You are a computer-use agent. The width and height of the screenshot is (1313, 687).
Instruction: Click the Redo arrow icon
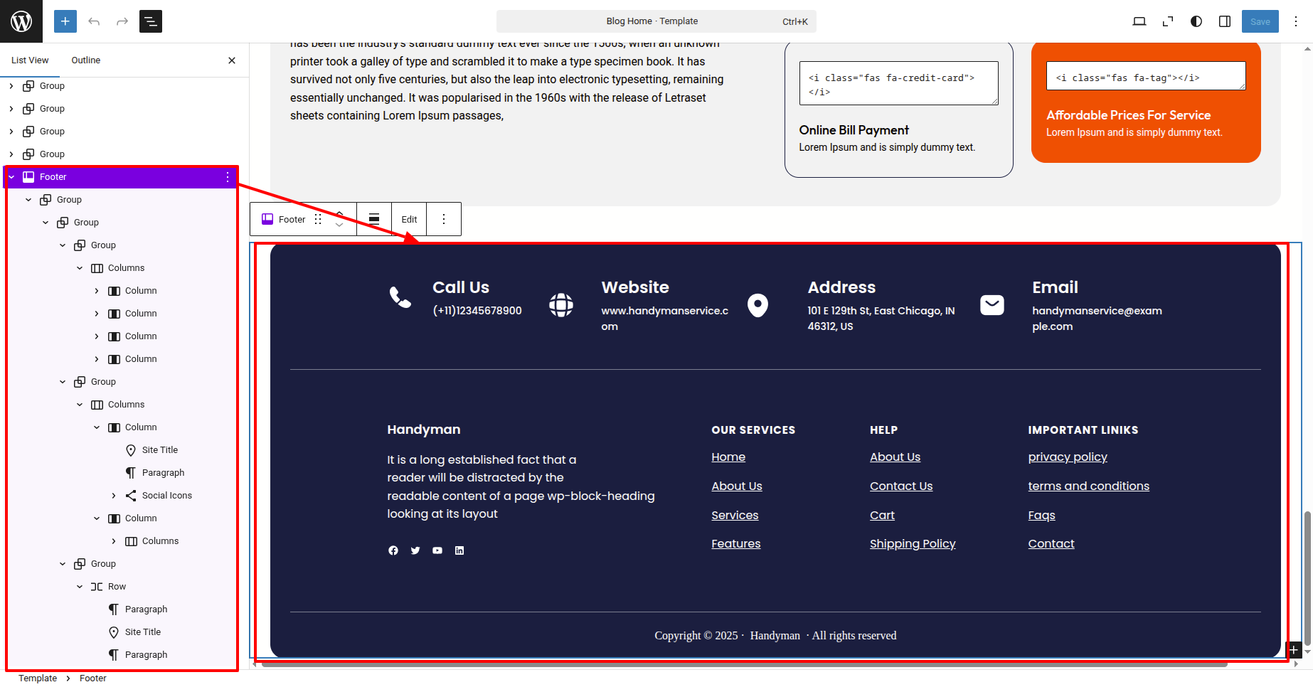[122, 21]
